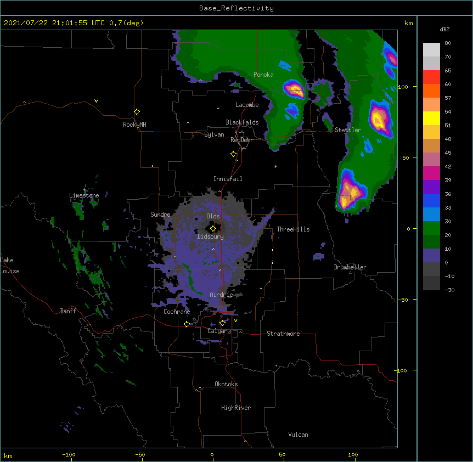This screenshot has height=462, width=473.
Task: Select the HighRiver label
Action: pos(236,408)
